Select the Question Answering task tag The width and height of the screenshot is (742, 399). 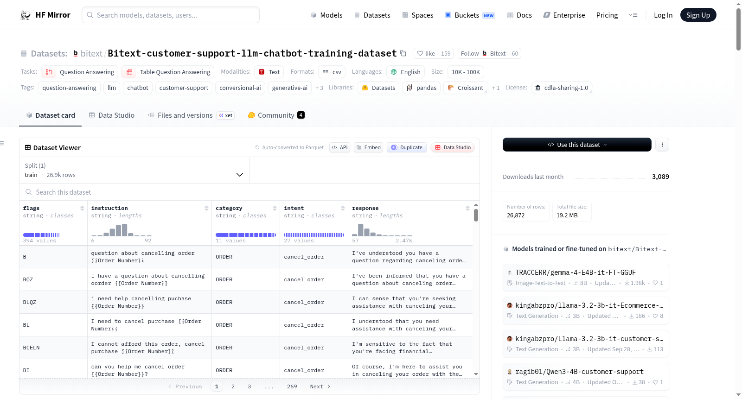point(80,72)
